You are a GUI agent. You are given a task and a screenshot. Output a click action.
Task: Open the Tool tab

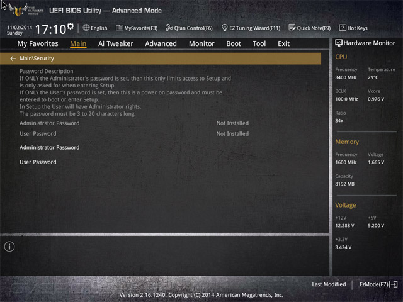click(259, 43)
